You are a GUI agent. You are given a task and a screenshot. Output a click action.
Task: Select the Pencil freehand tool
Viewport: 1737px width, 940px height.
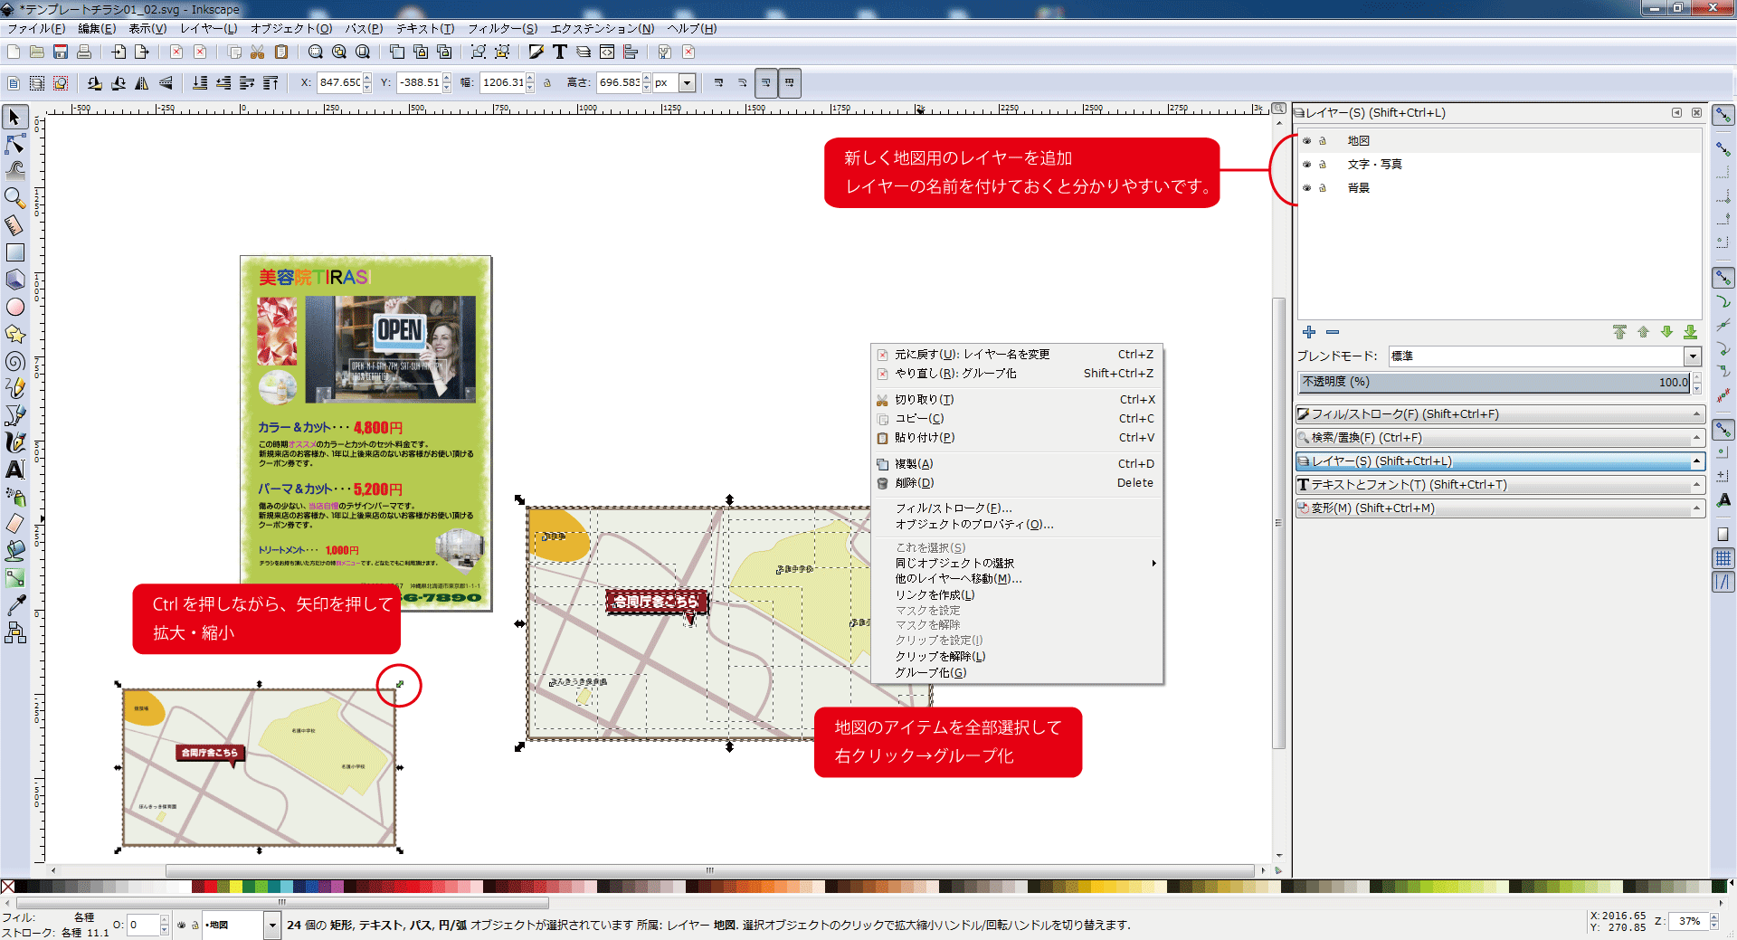[x=14, y=388]
